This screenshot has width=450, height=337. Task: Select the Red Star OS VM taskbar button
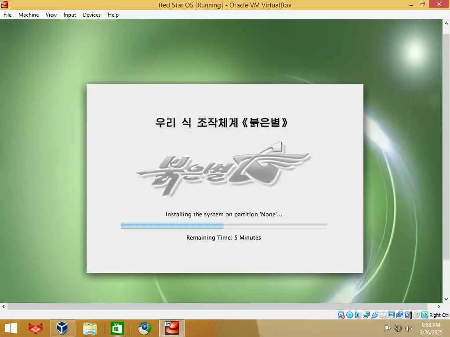(x=172, y=328)
